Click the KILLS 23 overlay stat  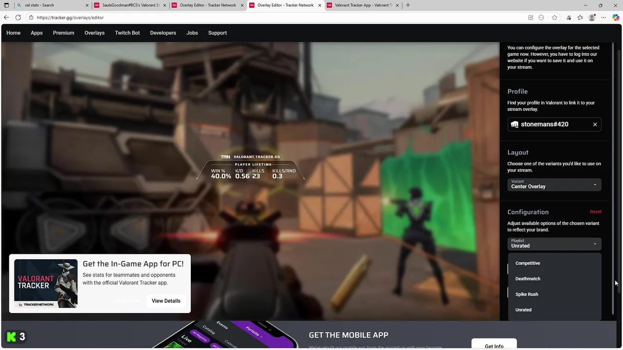coord(258,174)
